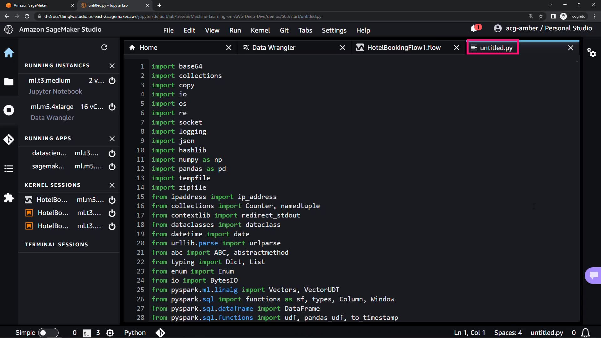
Task: Open the Kernel menu
Action: point(260,30)
